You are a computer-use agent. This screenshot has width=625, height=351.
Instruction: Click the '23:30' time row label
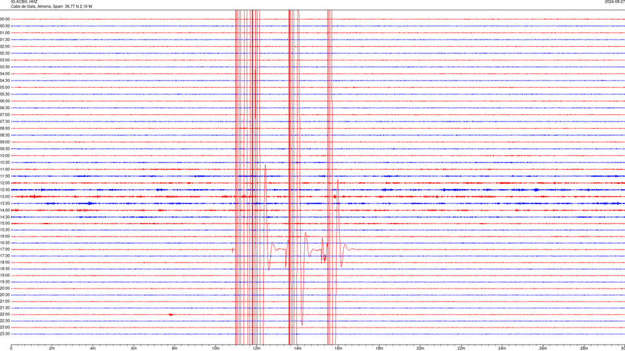pyautogui.click(x=5, y=334)
